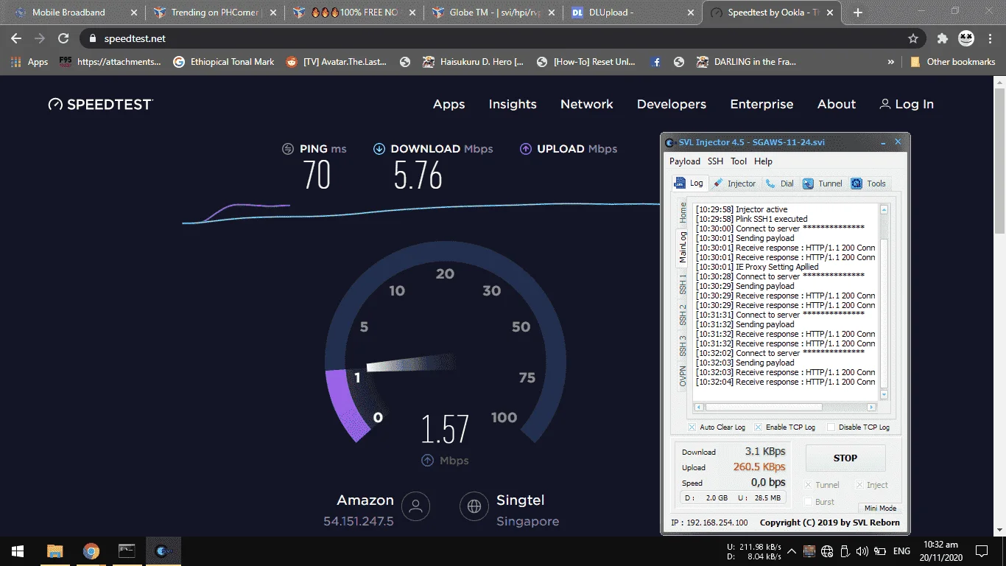Viewport: 1006px width, 566px height.
Task: Show hidden system tray icons
Action: [792, 551]
